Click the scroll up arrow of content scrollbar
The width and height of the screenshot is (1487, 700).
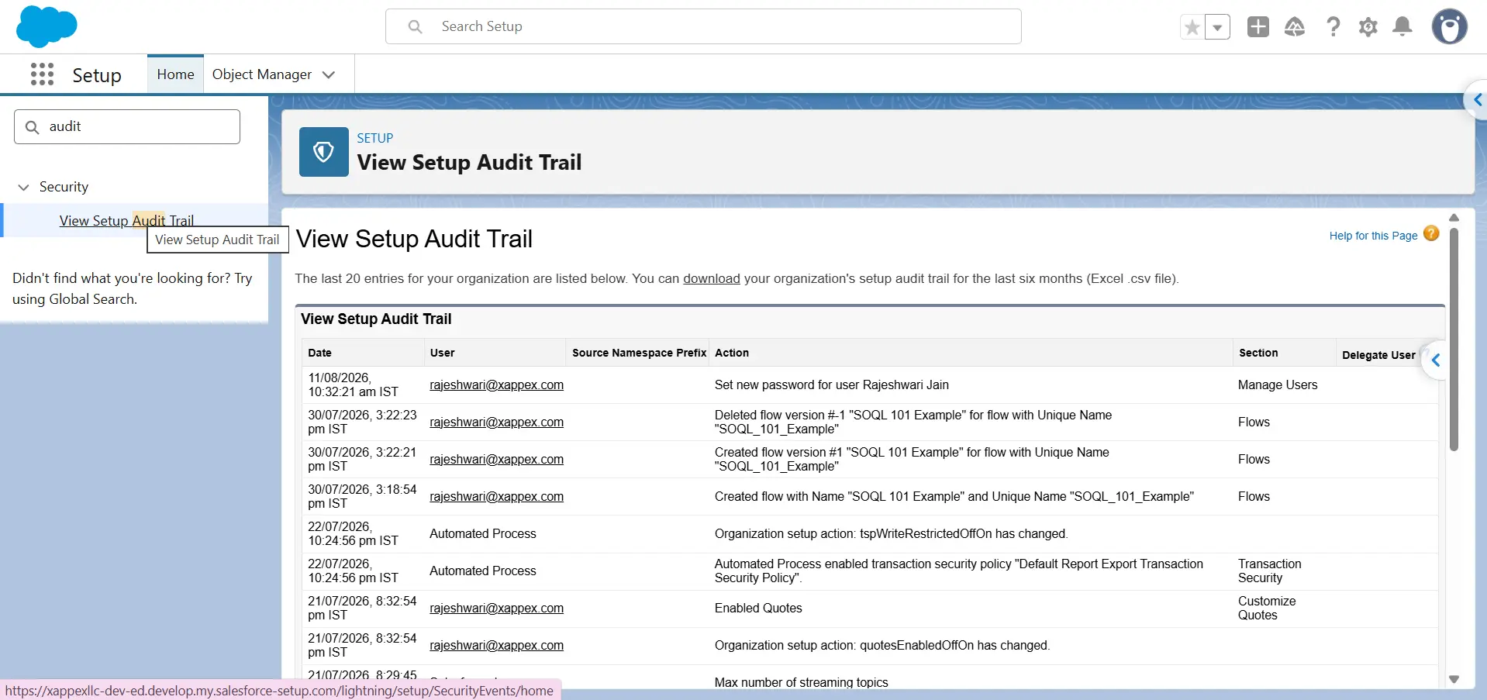point(1454,218)
